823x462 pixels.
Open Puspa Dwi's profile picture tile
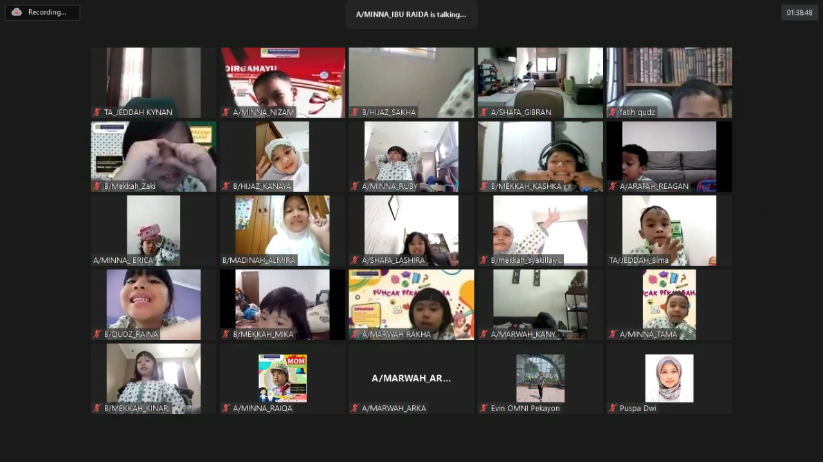(x=669, y=378)
